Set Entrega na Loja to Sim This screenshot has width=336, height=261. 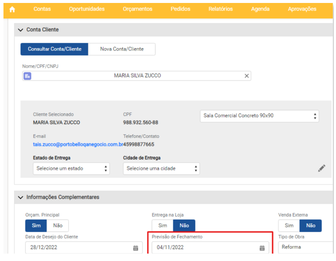(162, 225)
